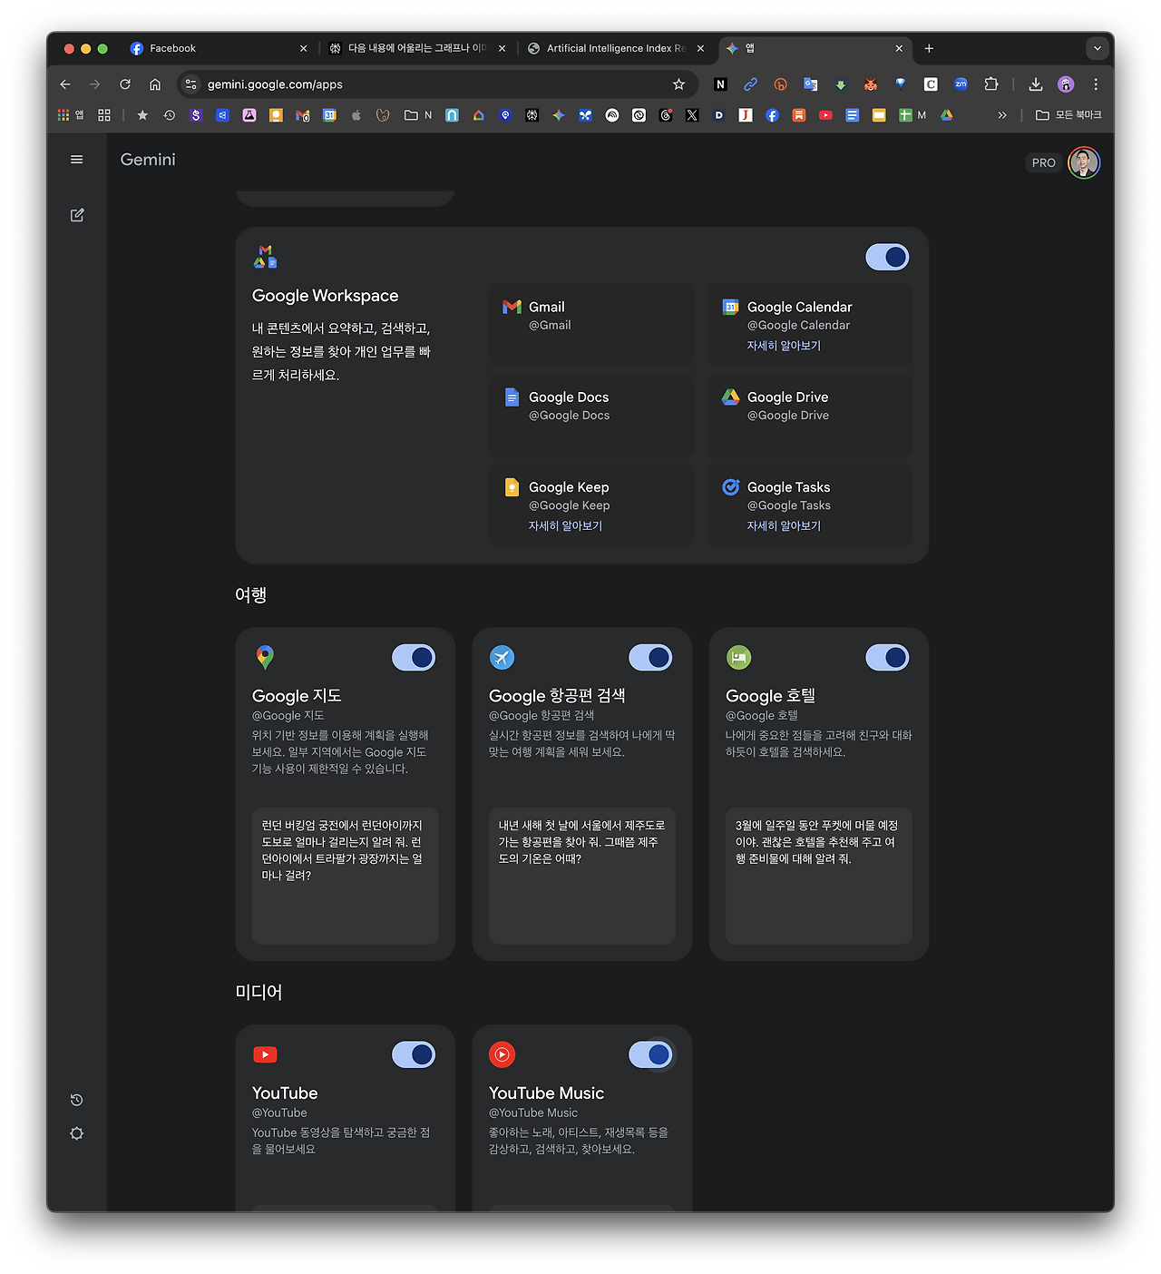The height and width of the screenshot is (1274, 1161).
Task: Disable the YouTube extension toggle
Action: (414, 1054)
